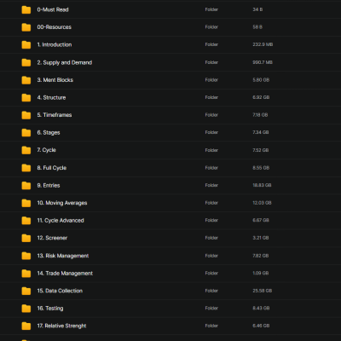Viewport: 341px width, 341px height.
Task: Click the size value '58 B'
Action: click(x=257, y=27)
